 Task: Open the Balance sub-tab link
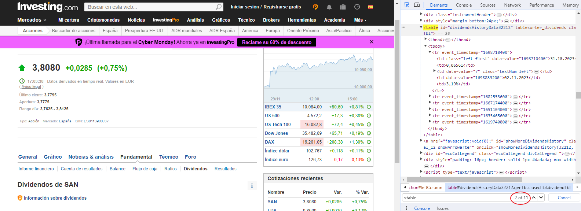pyautogui.click(x=117, y=169)
